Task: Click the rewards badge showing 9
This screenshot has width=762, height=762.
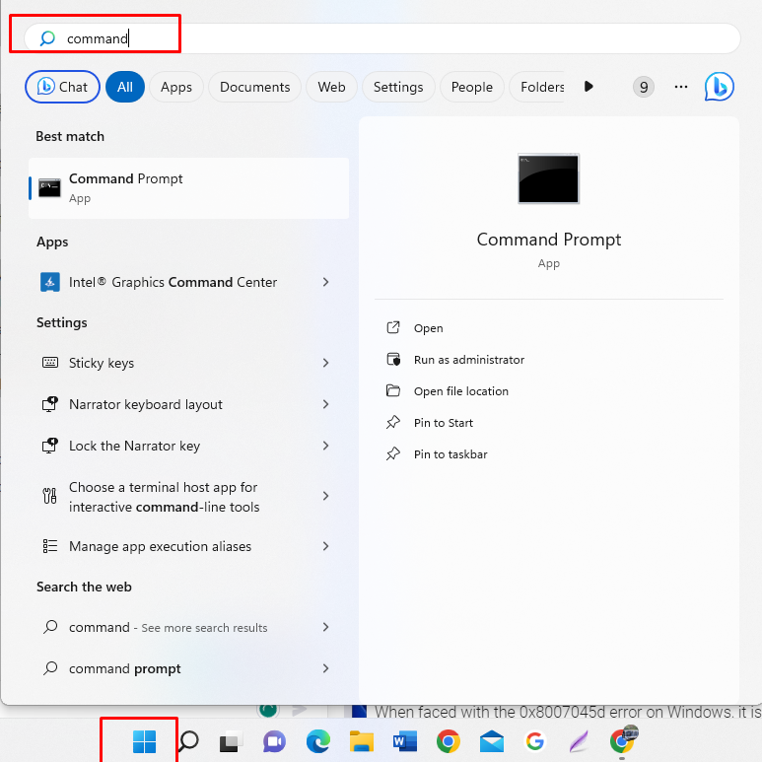Action: point(644,87)
